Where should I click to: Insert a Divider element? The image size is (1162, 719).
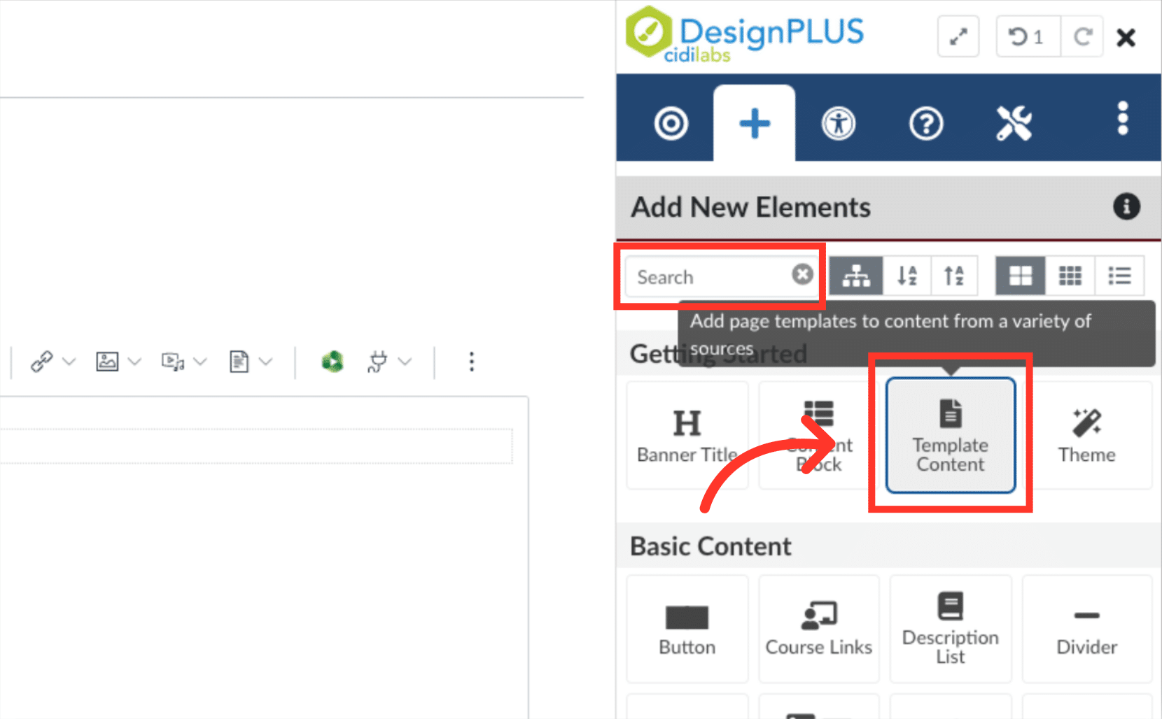coord(1086,628)
